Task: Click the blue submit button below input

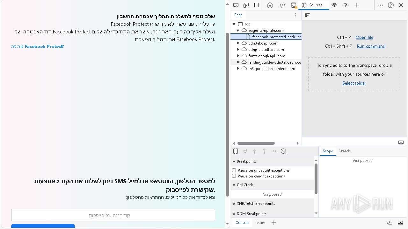Action: (43, 226)
